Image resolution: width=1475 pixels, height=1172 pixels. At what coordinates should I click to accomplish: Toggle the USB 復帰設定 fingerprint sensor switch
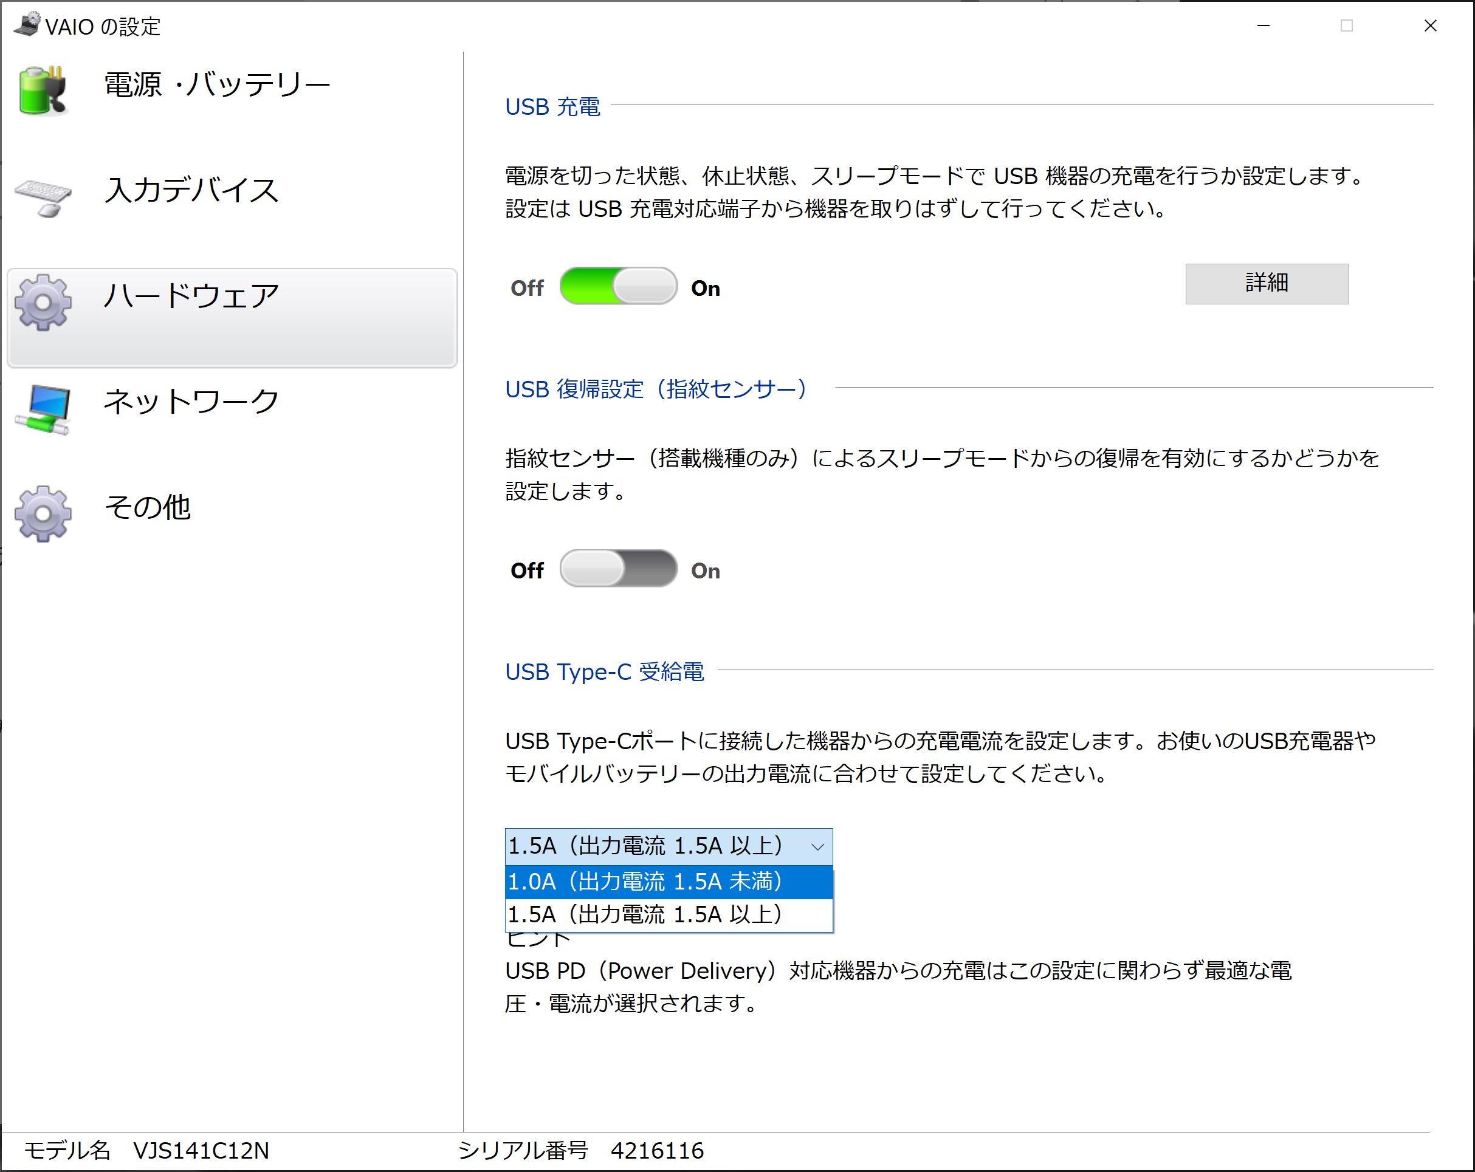point(618,568)
